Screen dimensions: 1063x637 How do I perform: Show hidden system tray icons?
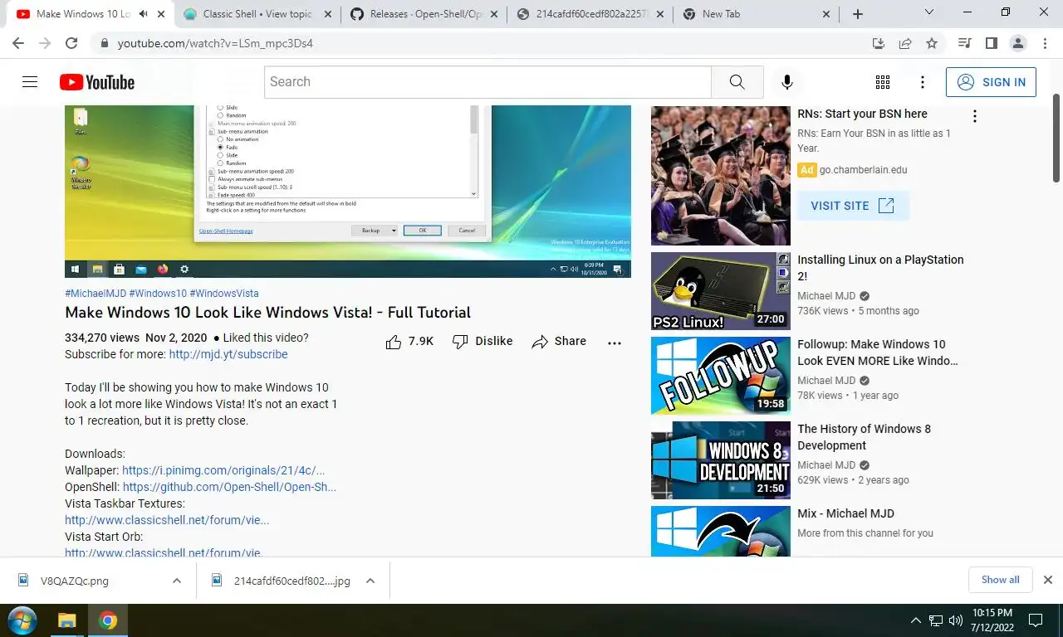tap(916, 620)
